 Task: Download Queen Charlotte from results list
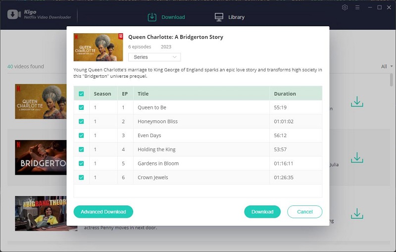[x=357, y=101]
